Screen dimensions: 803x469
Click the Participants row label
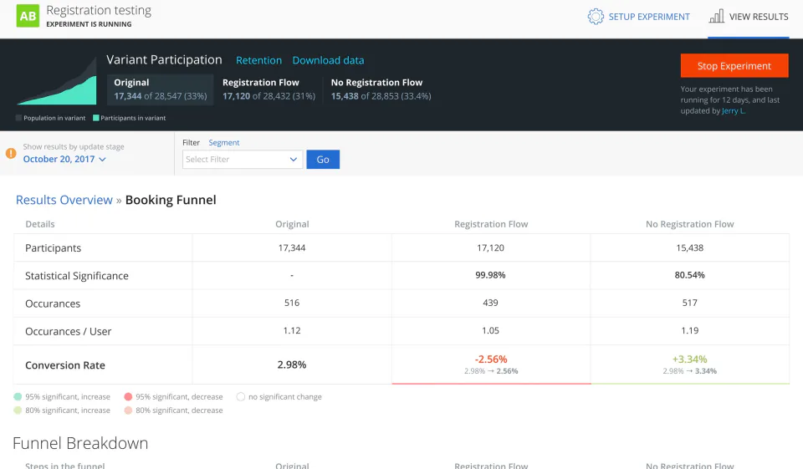(x=54, y=247)
